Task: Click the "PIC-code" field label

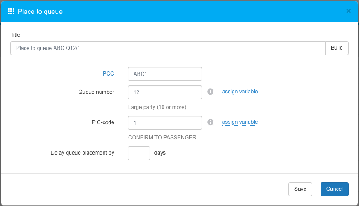Action: point(102,122)
